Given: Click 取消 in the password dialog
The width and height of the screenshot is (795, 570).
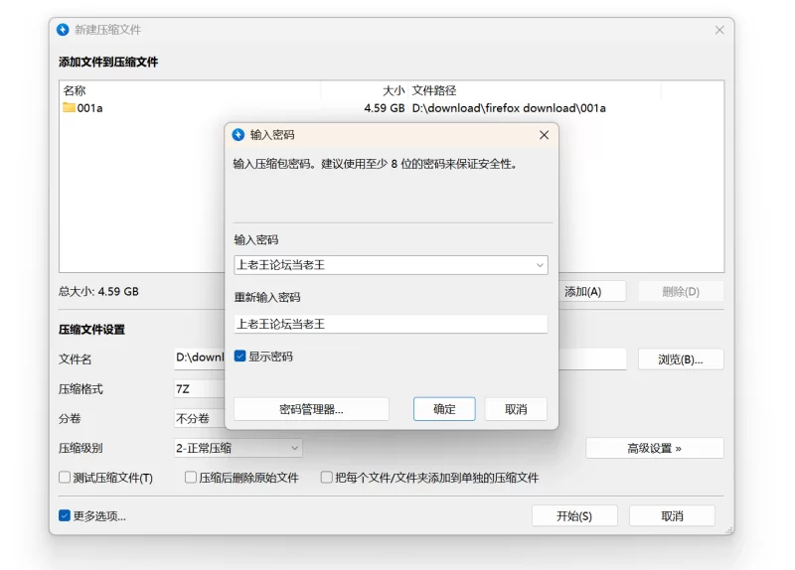Looking at the screenshot, I should 516,409.
